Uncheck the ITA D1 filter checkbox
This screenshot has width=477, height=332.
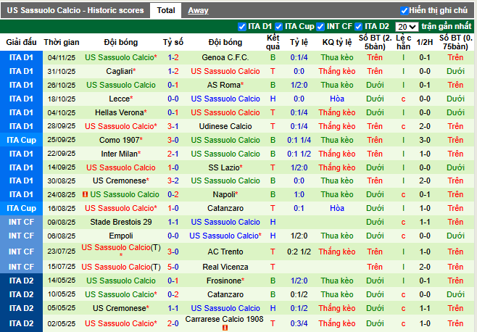point(242,27)
